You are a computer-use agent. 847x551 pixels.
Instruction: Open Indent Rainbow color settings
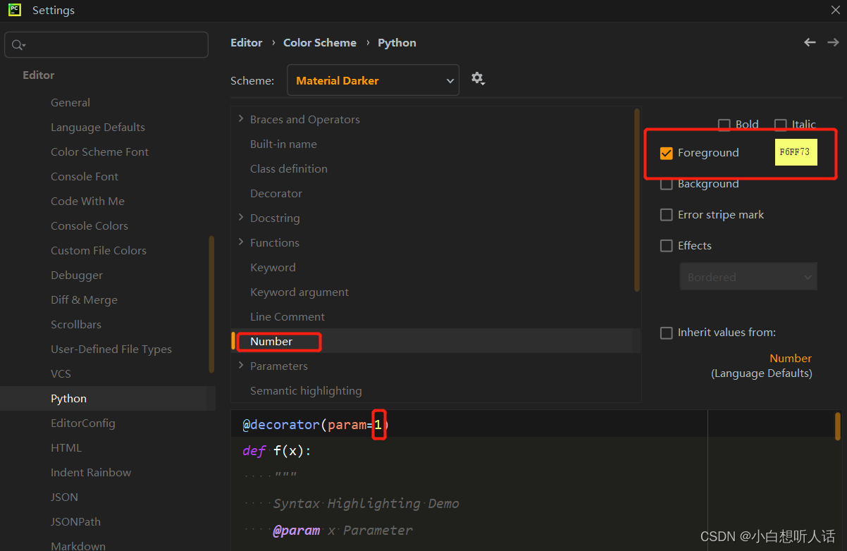(91, 472)
